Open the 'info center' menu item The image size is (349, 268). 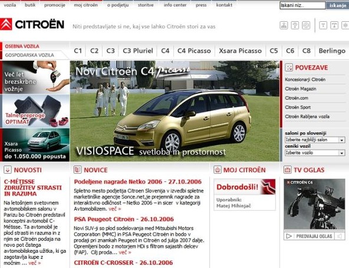175,5
